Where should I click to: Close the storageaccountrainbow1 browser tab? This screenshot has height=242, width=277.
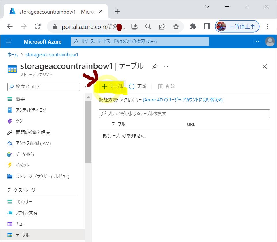click(x=101, y=11)
